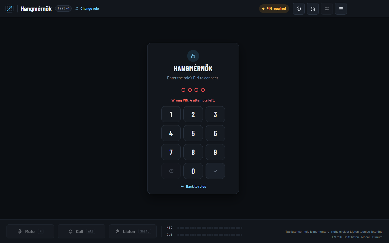The height and width of the screenshot is (243, 389).
Task: Click the test-4 room tag
Action: point(63,8)
